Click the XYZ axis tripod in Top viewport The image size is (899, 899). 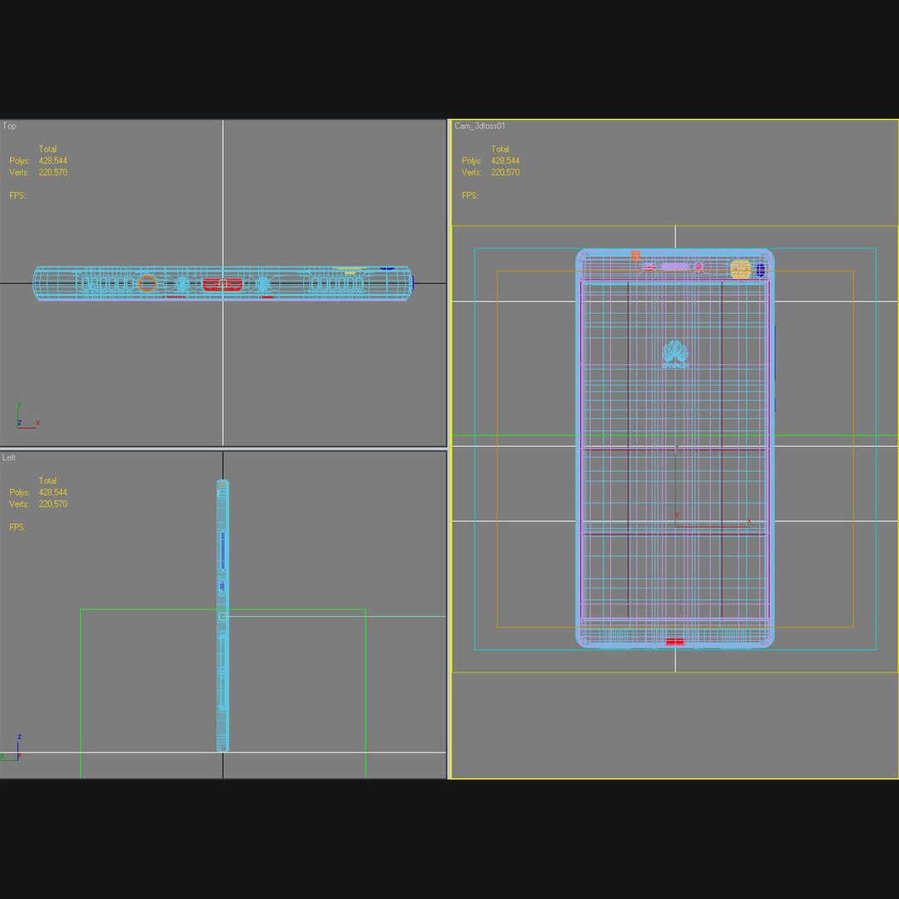27,416
